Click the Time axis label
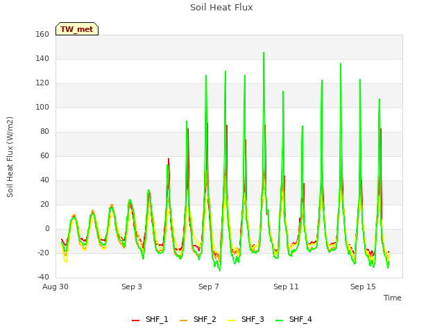Image resolution: width=444 pixels, height=333 pixels. 393,298
